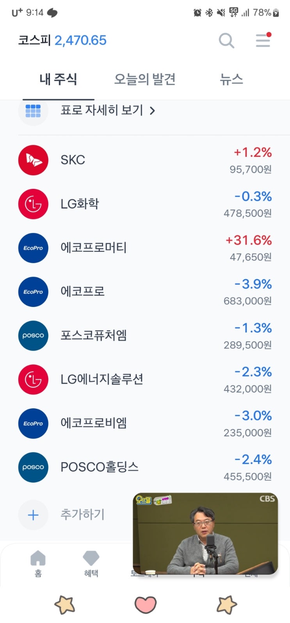Open POSCO홀딩스 stock row
Screen dimensions: 290x623
point(145,467)
